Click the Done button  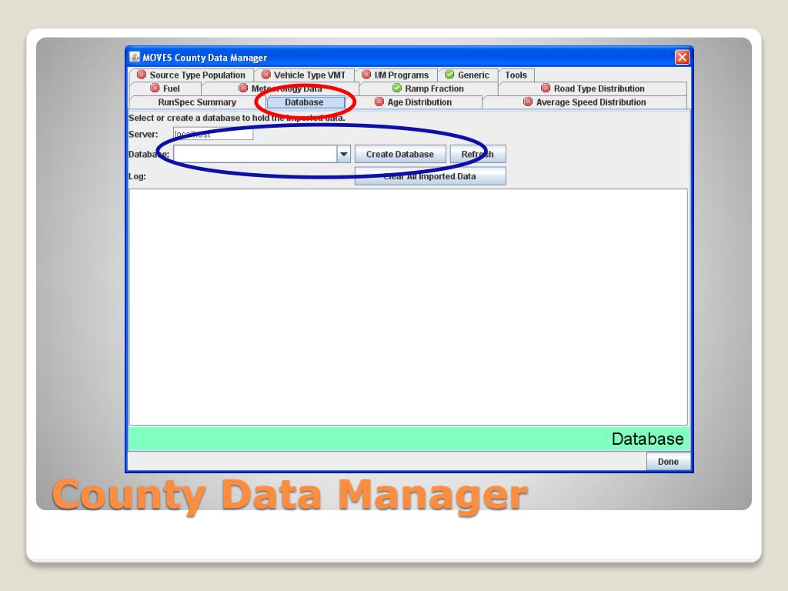pyautogui.click(x=669, y=462)
